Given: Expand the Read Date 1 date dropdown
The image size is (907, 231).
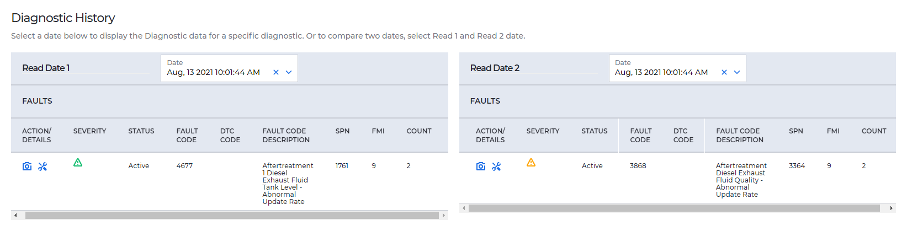Looking at the screenshot, I should coord(289,72).
